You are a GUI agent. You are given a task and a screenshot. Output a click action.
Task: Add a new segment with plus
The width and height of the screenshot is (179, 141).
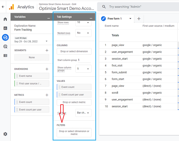[47, 50]
